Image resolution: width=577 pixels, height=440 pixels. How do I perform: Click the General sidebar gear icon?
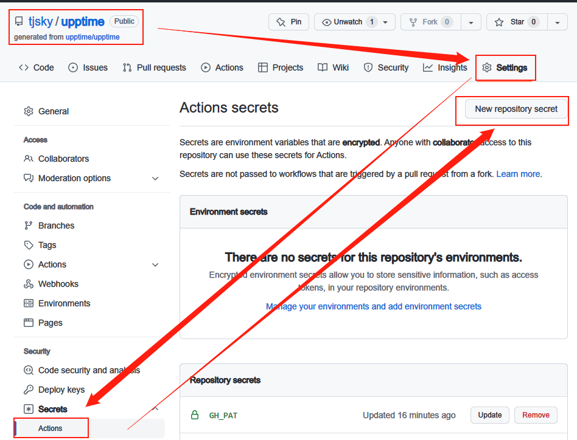point(29,111)
